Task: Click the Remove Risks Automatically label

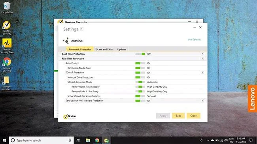Action: coord(85,87)
